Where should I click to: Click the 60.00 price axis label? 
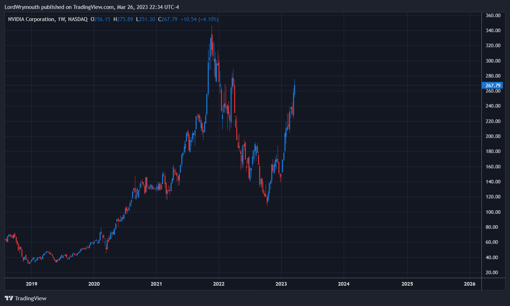492,242
